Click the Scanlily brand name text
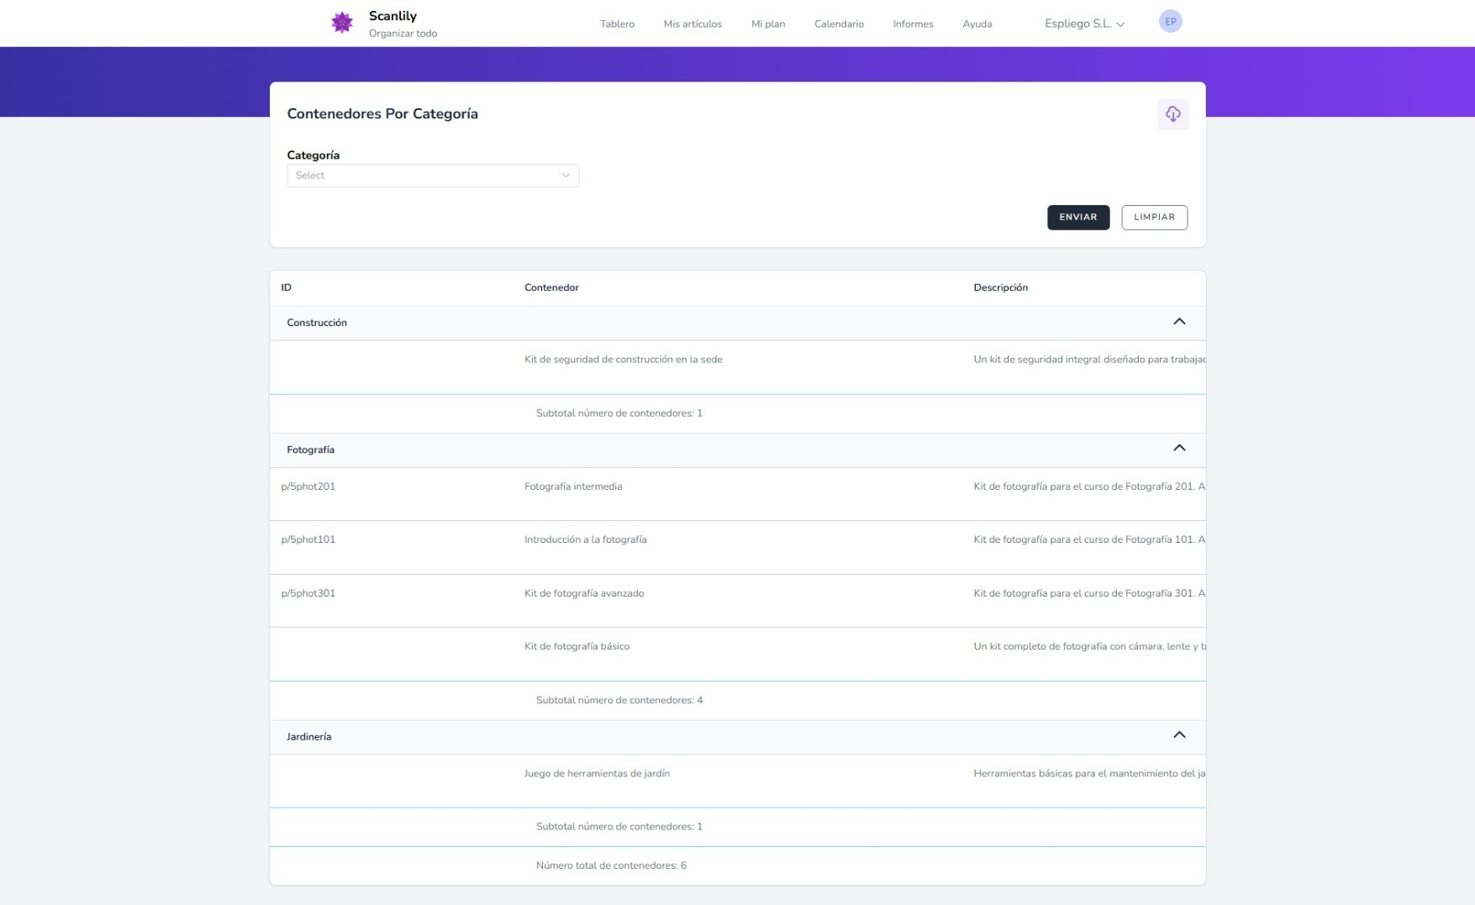 (x=392, y=16)
